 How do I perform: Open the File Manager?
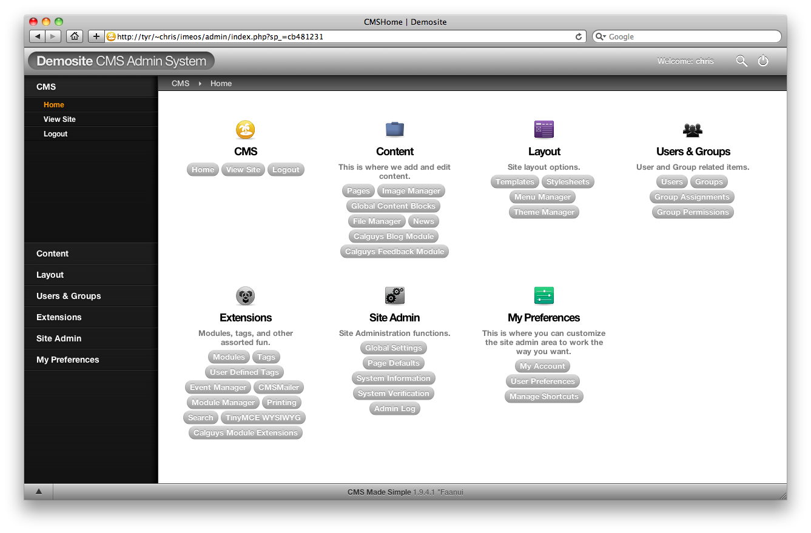click(377, 221)
